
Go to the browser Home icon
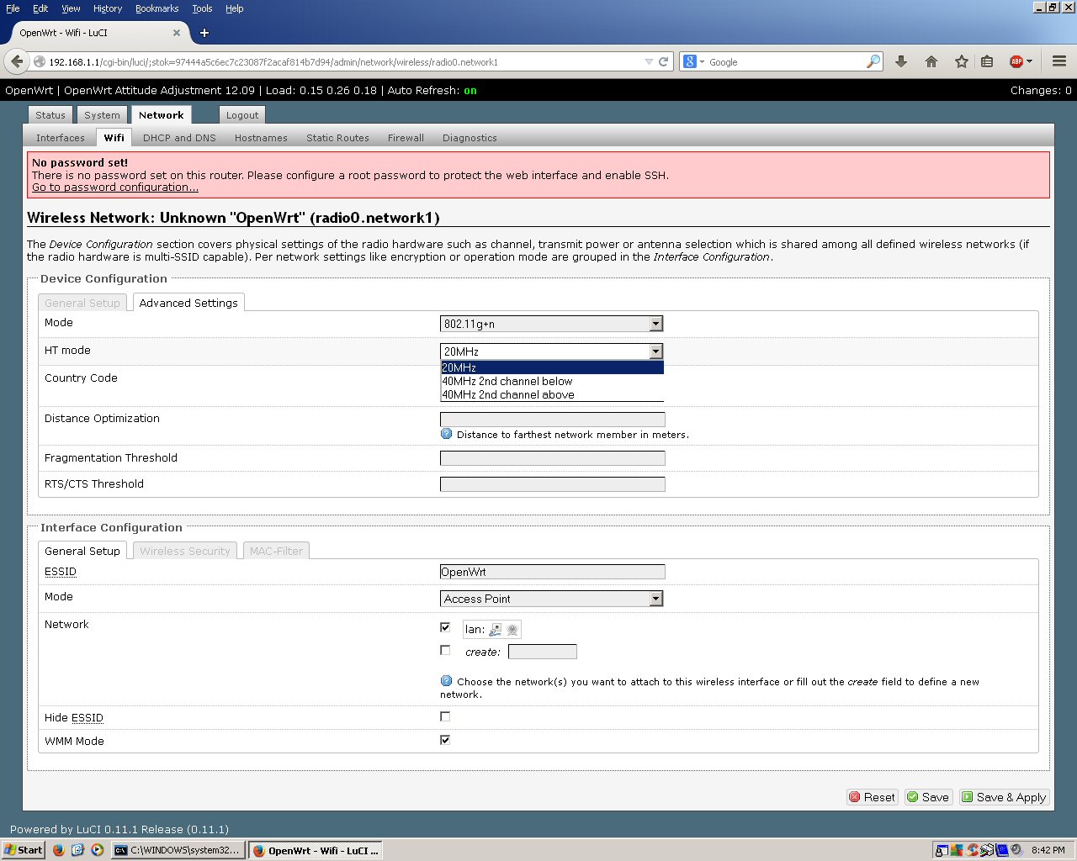point(931,61)
